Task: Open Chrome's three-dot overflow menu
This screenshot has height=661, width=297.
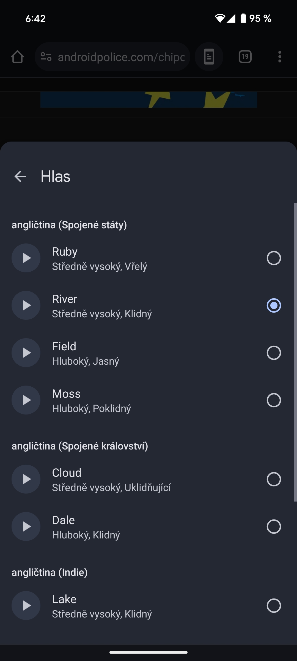Action: point(279,57)
